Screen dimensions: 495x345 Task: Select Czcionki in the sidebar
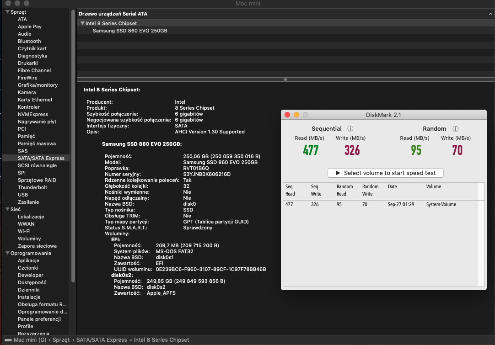[28, 268]
